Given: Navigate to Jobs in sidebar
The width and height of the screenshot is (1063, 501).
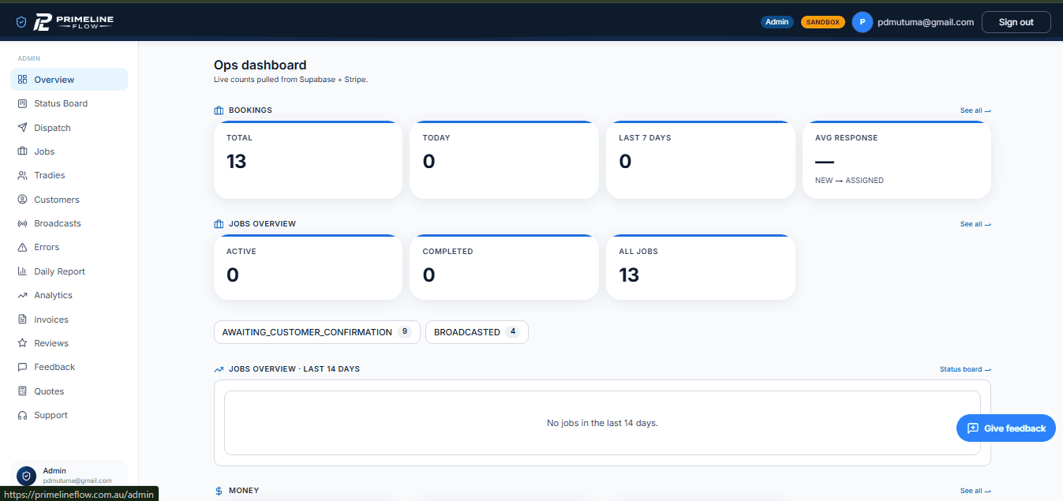Looking at the screenshot, I should pos(69,151).
